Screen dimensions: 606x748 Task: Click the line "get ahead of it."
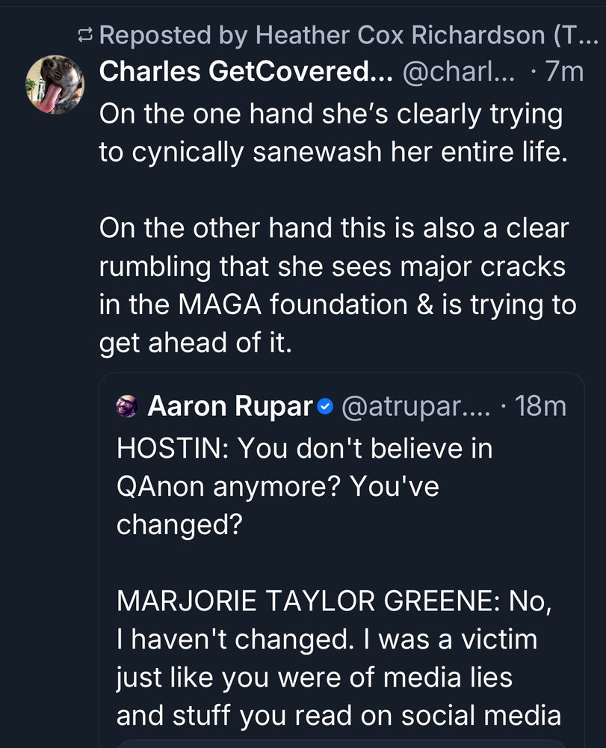pyautogui.click(x=194, y=343)
